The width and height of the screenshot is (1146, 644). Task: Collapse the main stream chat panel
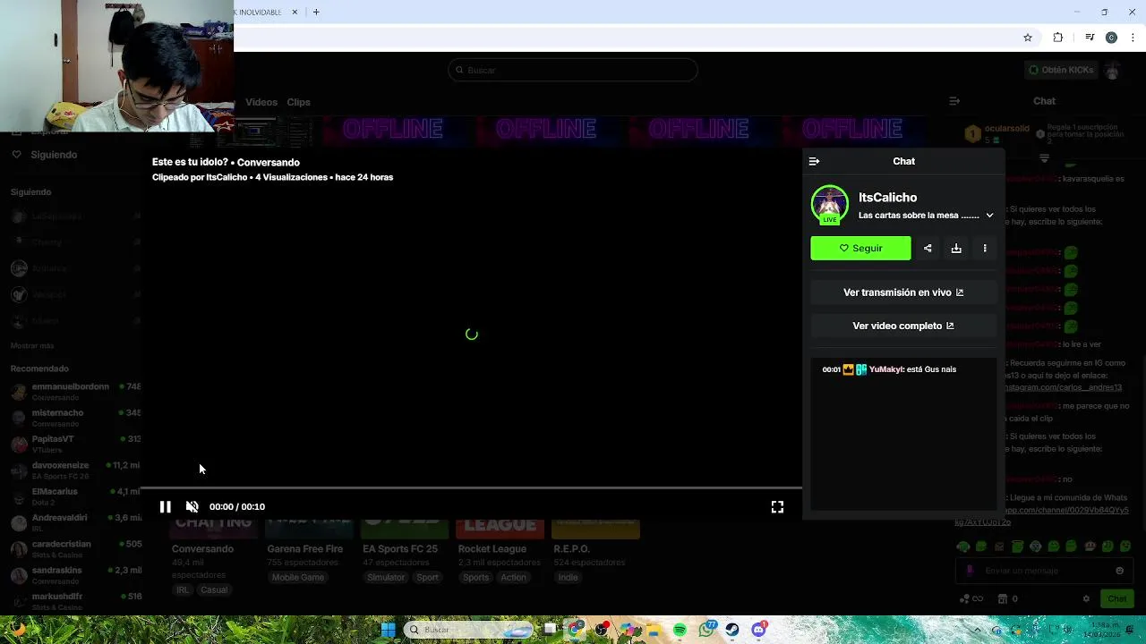click(x=954, y=101)
